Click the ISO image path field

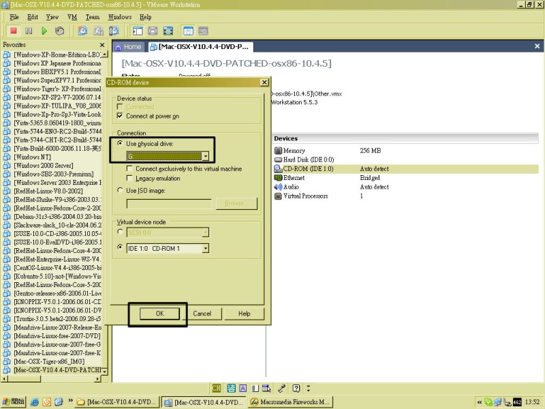169,204
